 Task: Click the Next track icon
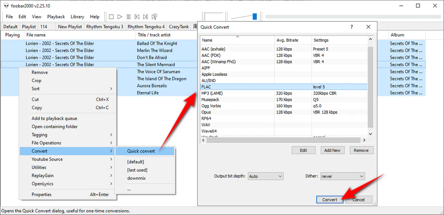pos(146,17)
